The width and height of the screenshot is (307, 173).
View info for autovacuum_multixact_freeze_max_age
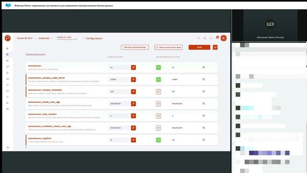pyautogui.click(x=203, y=128)
